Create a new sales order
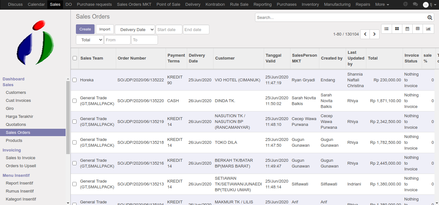Viewport: 439px width, 205px height. (85, 29)
